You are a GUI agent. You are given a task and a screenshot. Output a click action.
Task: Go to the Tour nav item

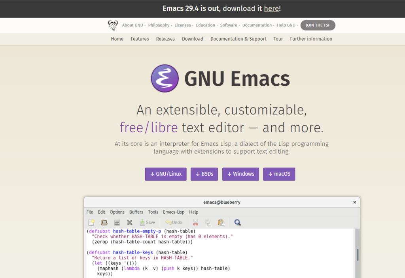pos(278,39)
